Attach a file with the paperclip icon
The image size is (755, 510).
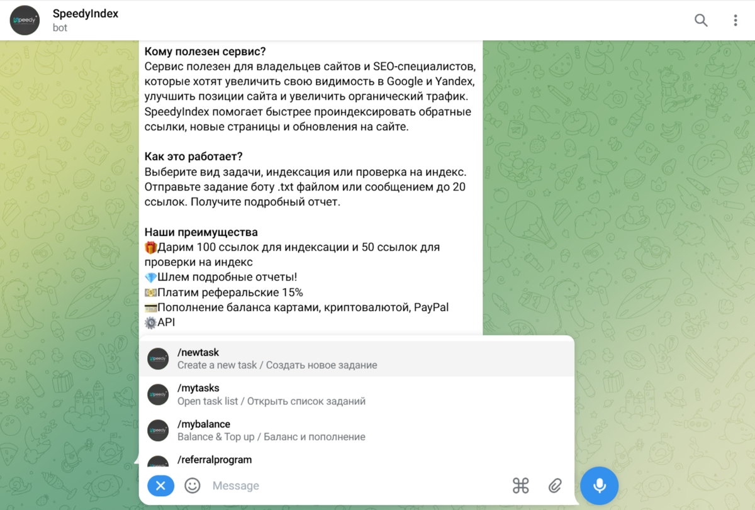coord(554,485)
